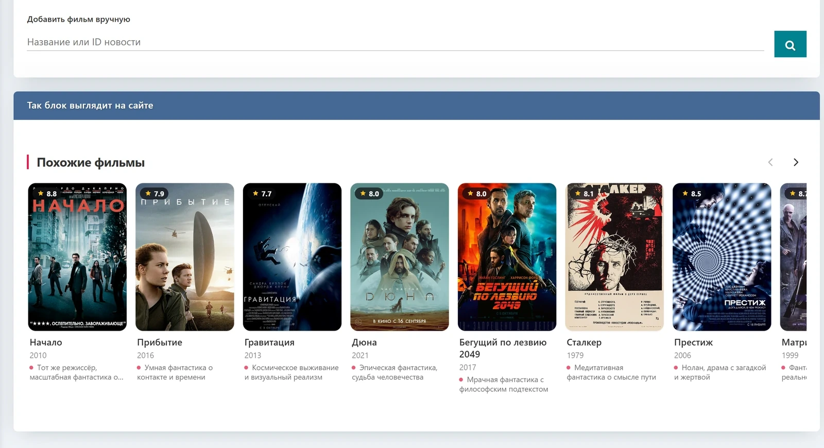Screen dimensions: 824x448
Task: Click the Престиж title link
Action: point(693,342)
